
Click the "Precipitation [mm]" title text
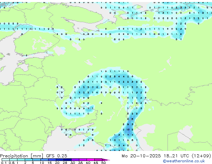point(22,156)
